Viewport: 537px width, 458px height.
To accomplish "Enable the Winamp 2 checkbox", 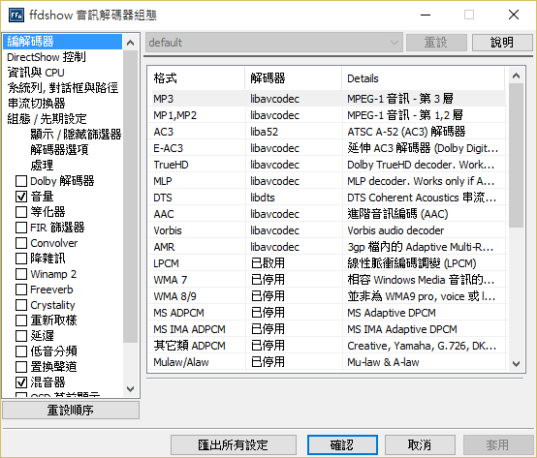I will pos(21,274).
